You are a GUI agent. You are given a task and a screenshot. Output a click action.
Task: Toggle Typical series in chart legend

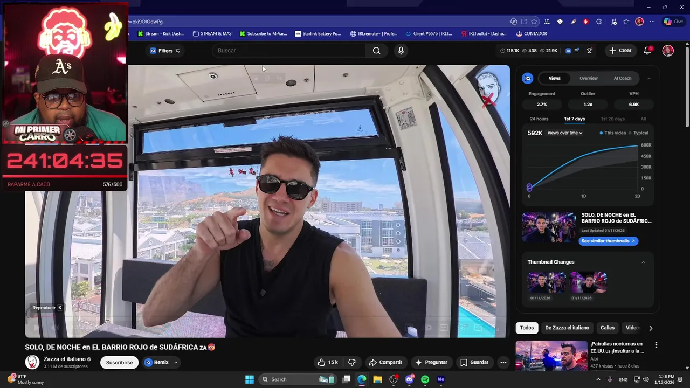[x=638, y=133]
